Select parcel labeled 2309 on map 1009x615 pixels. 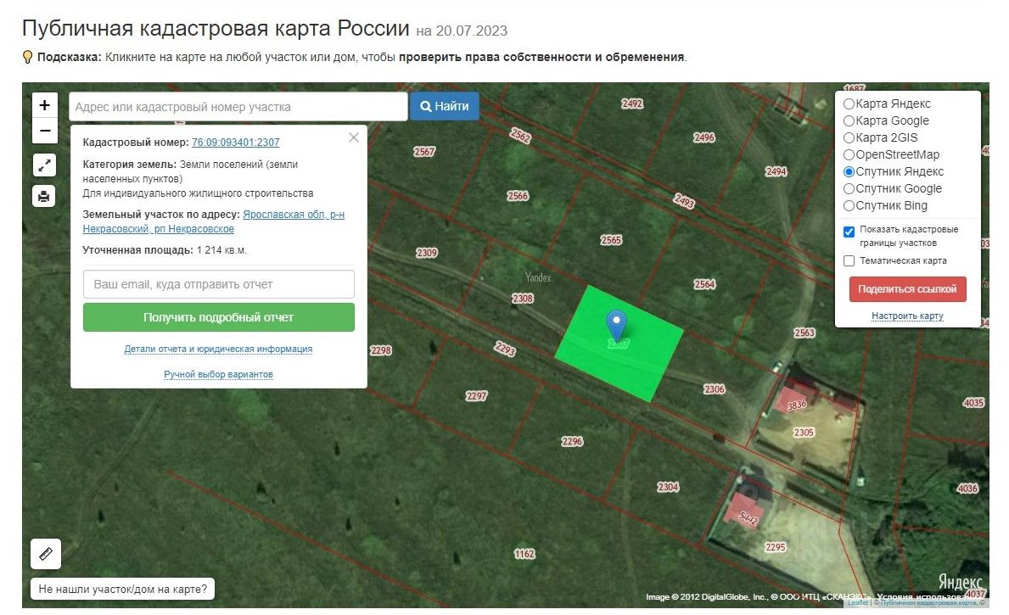[x=427, y=253]
